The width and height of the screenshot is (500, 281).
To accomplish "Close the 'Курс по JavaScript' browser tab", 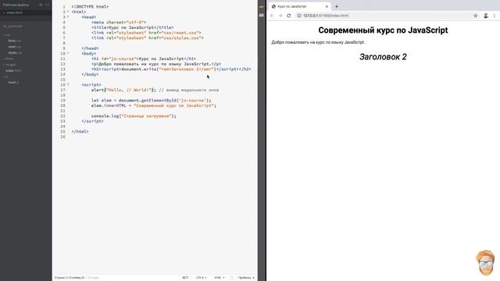I will (327, 6).
